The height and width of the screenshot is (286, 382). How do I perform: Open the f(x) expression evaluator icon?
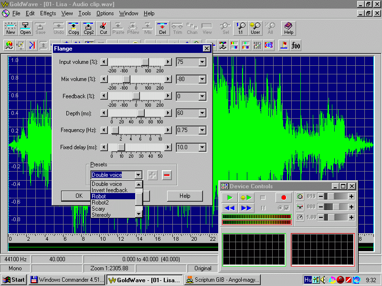click(295, 45)
